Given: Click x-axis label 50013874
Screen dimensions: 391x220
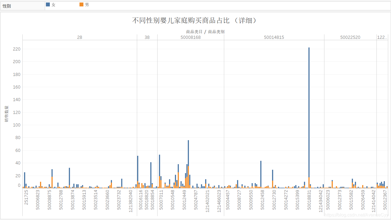Looking at the screenshot, I should 73,200.
